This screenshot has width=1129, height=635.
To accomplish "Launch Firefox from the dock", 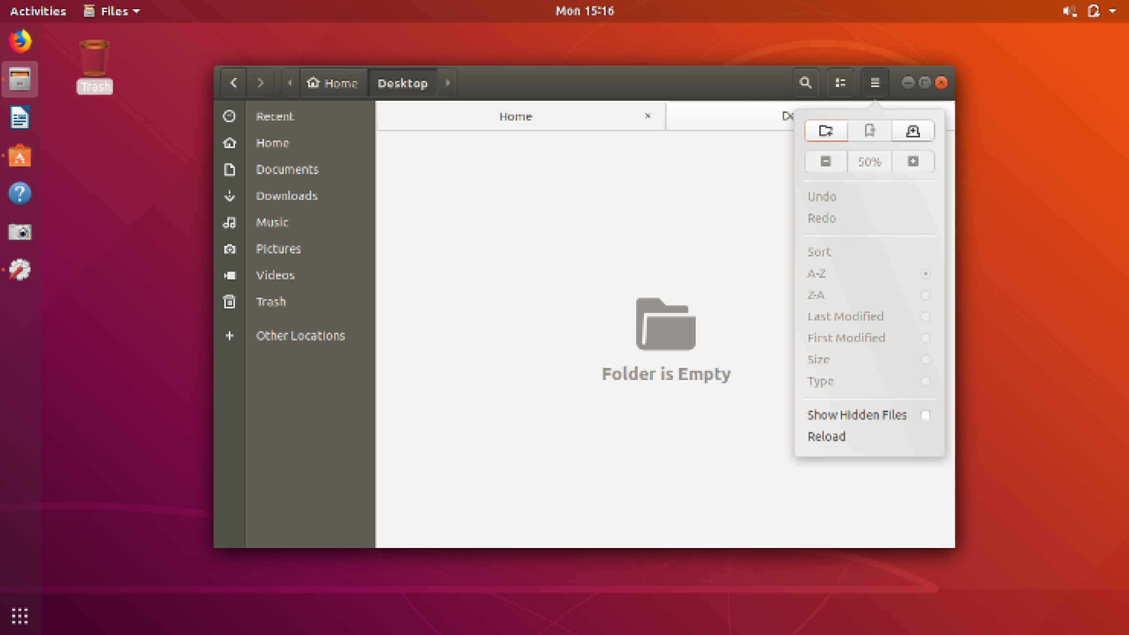I will click(20, 41).
